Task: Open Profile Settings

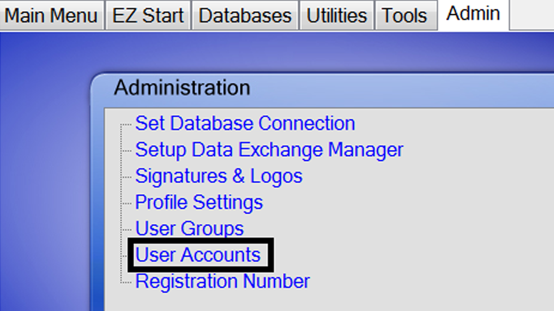Action: click(x=199, y=202)
